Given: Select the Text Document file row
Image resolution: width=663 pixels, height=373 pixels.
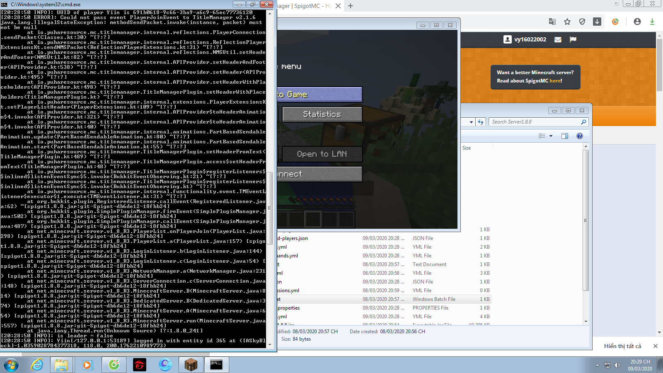Looking at the screenshot, I should pos(384,264).
